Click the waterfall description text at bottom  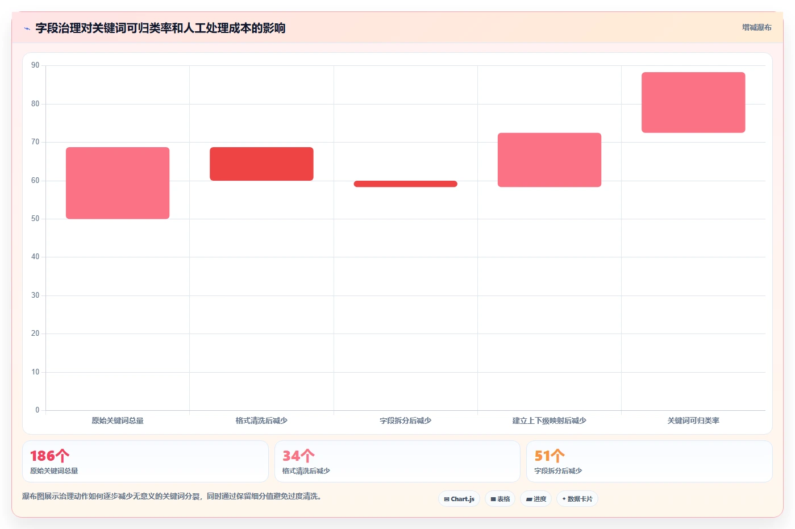(173, 496)
